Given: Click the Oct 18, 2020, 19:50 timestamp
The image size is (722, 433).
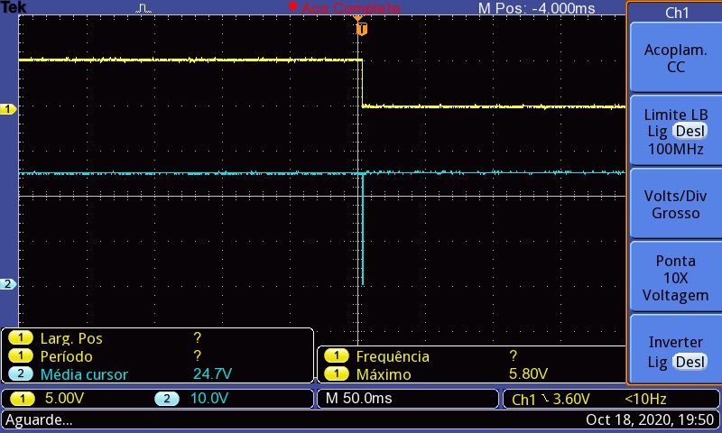Looking at the screenshot, I should point(650,419).
